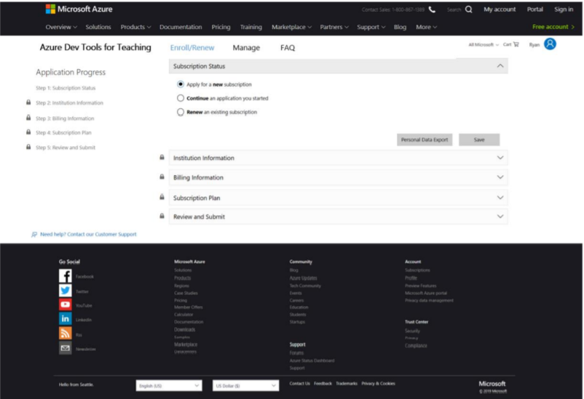The width and height of the screenshot is (584, 399).
Task: Expand the Review and Submit section
Action: [x=500, y=217]
